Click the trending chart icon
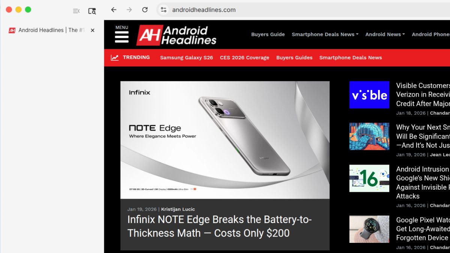 tap(115, 58)
